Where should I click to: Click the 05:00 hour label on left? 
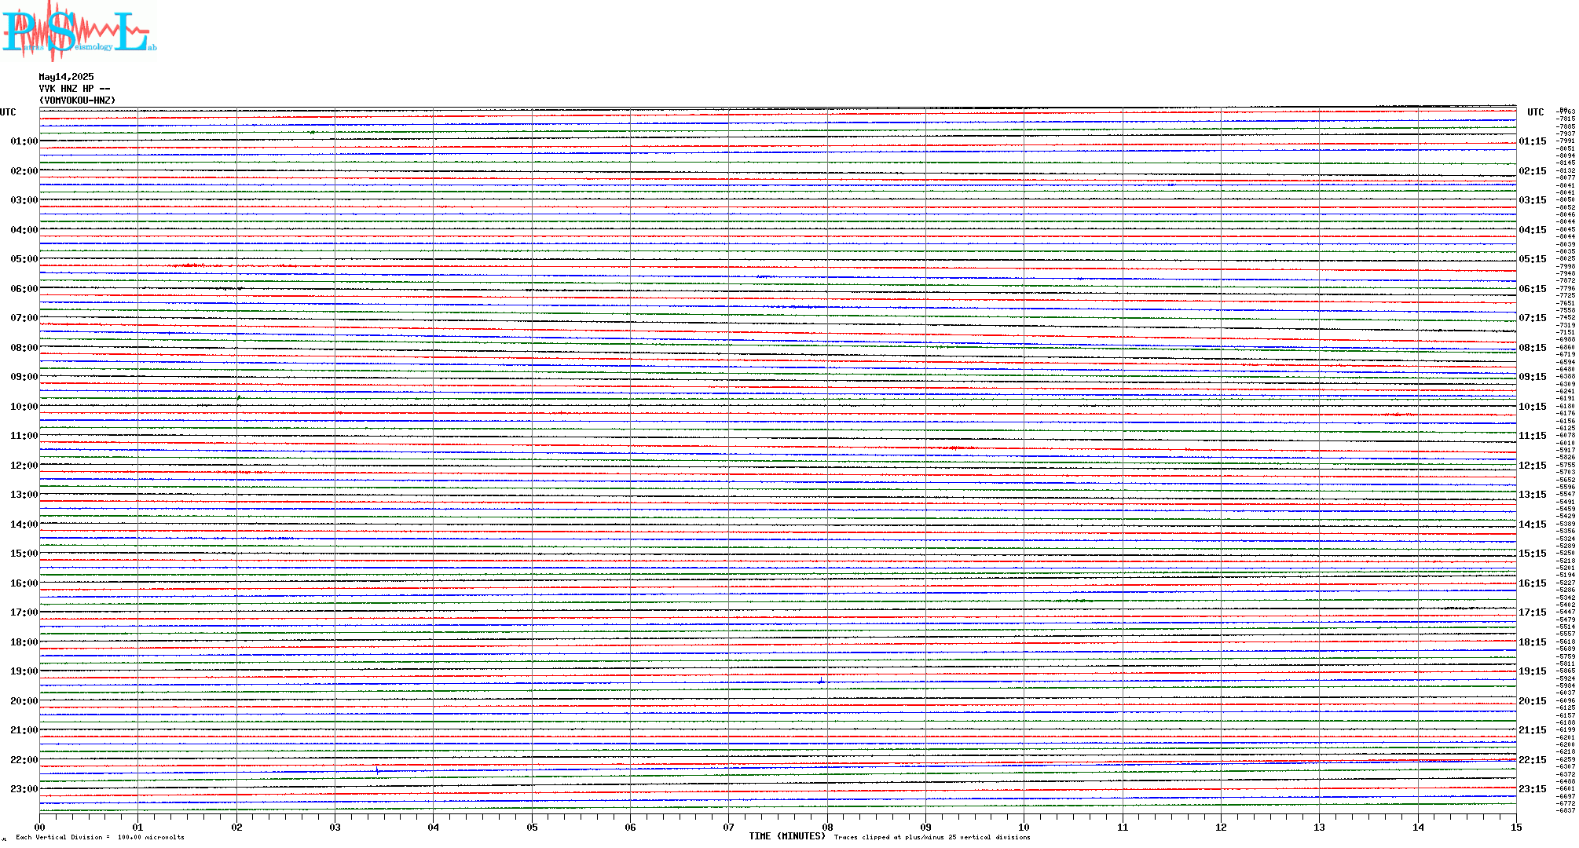24,259
